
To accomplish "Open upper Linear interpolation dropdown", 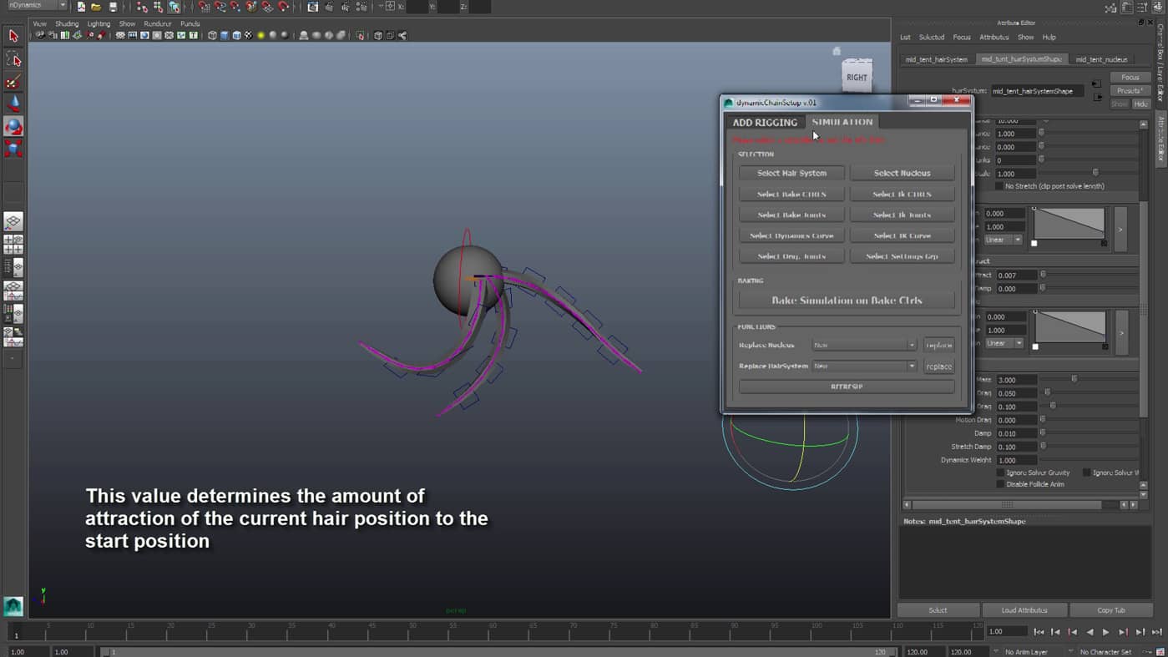I will click(1003, 240).
